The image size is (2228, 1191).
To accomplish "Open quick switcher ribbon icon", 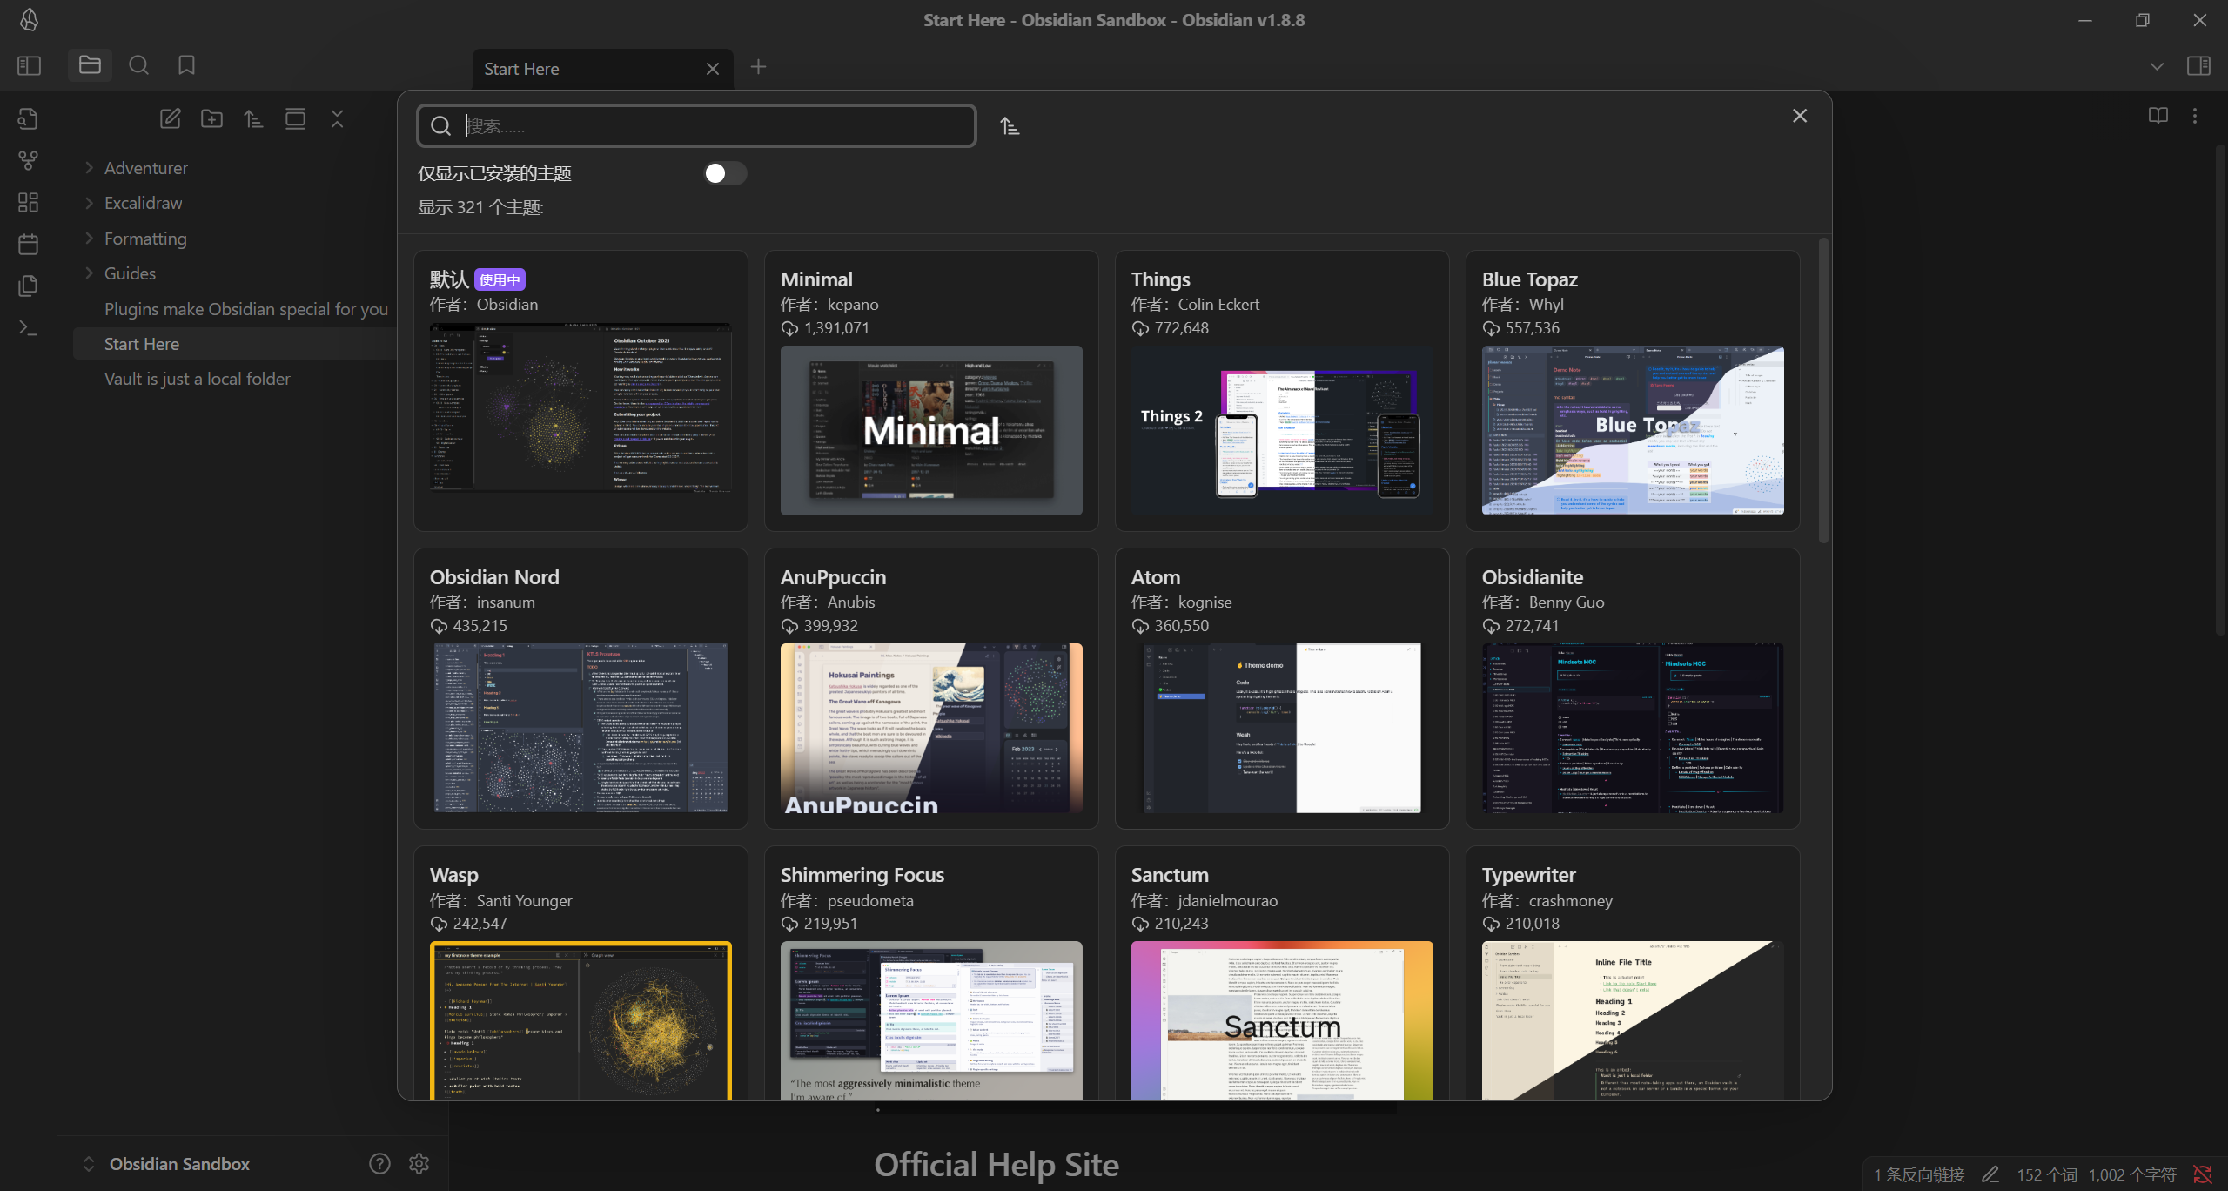I will (x=28, y=119).
